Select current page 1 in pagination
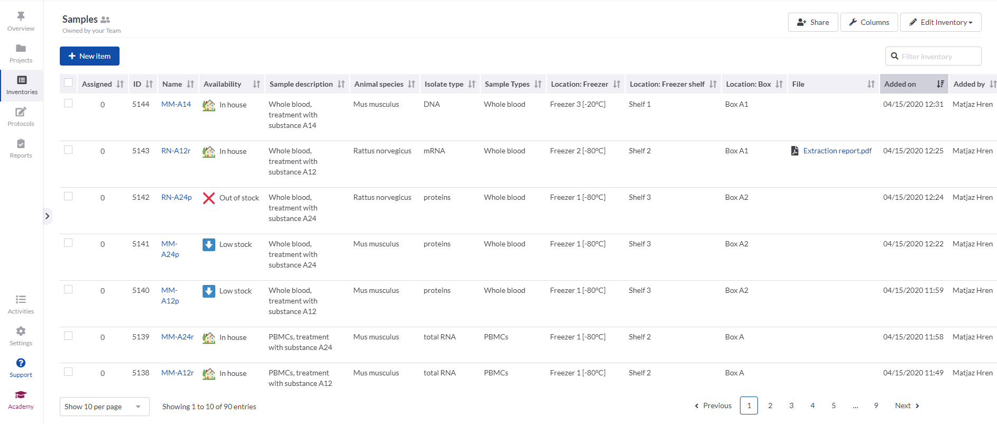The image size is (997, 424). click(749, 405)
